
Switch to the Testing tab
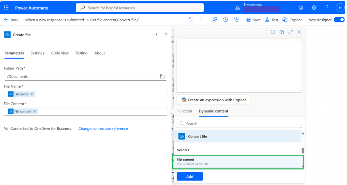tap(81, 53)
